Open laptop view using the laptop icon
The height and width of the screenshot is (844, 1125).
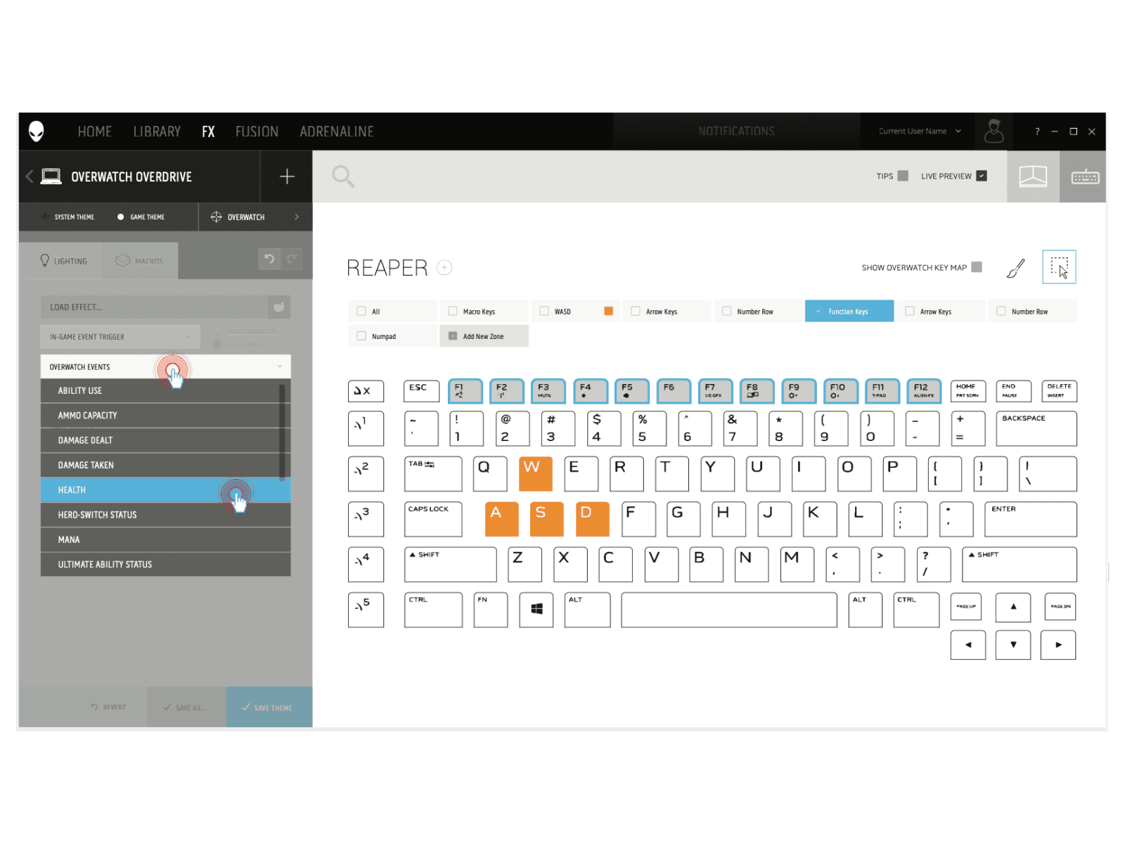click(1034, 176)
